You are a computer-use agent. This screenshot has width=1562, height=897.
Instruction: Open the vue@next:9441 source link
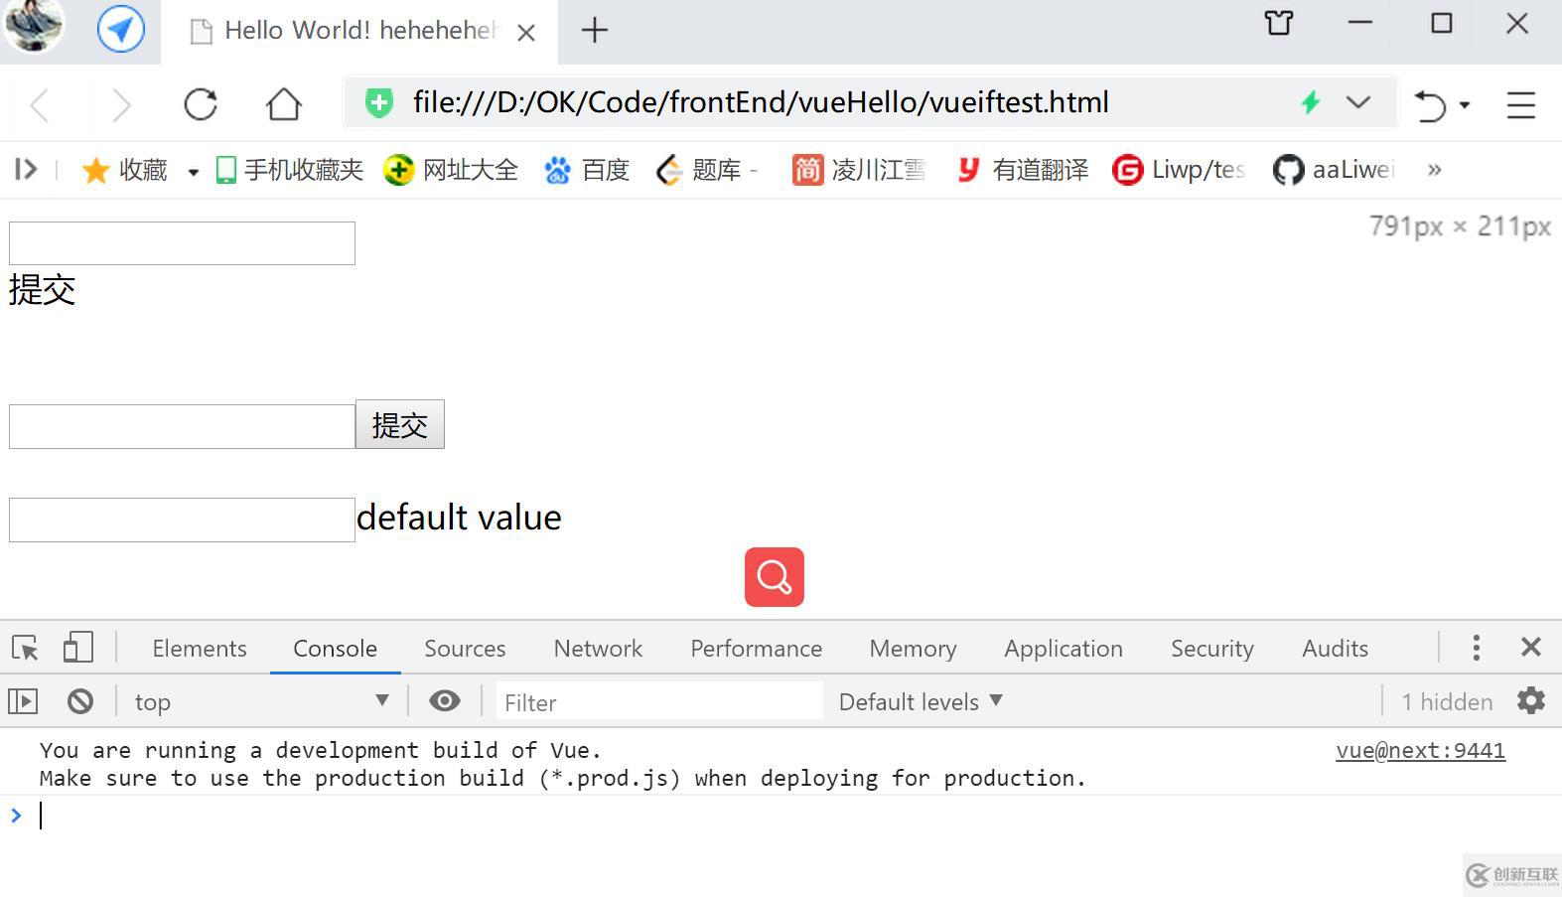(1420, 751)
